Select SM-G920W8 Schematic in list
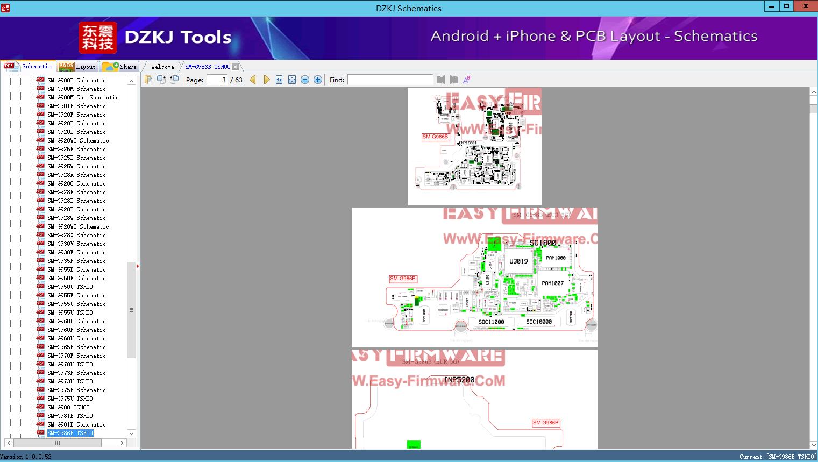818x462 pixels. (78, 140)
